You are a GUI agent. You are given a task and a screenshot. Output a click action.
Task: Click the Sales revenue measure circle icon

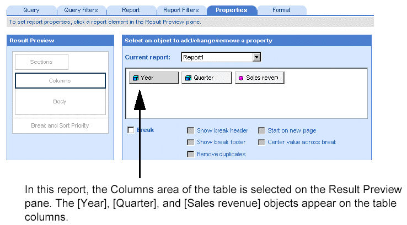pyautogui.click(x=241, y=78)
